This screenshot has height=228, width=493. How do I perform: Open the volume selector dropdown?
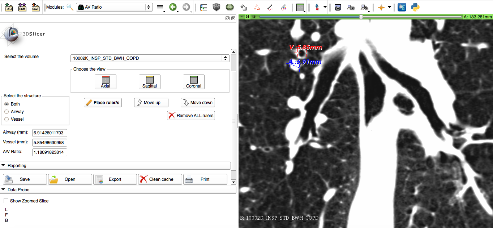[150, 58]
